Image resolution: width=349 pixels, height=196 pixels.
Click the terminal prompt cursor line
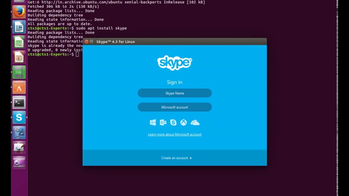(x=53, y=54)
